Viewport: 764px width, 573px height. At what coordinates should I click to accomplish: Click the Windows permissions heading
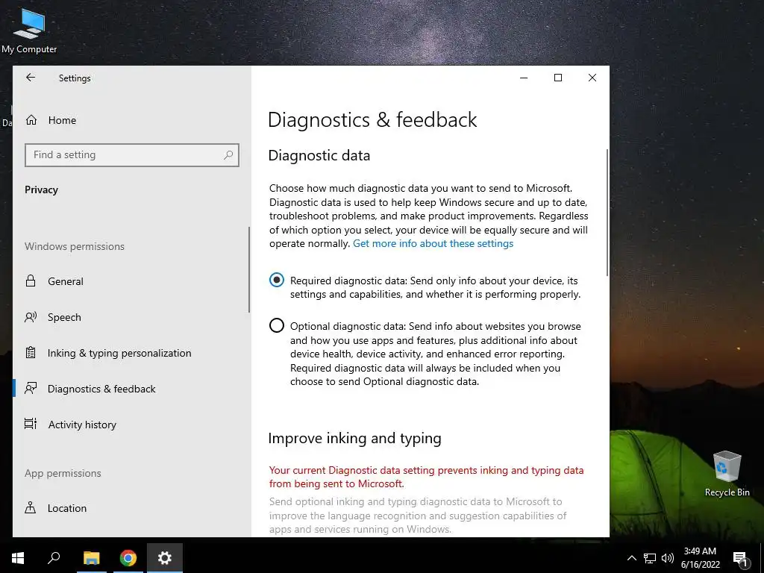click(x=75, y=246)
